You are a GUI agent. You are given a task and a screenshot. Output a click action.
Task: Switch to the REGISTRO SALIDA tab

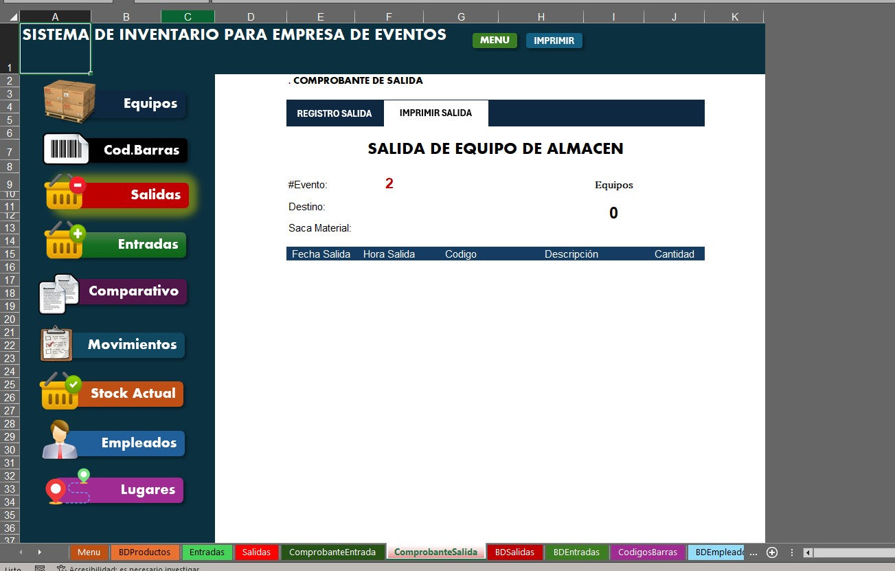click(x=335, y=113)
